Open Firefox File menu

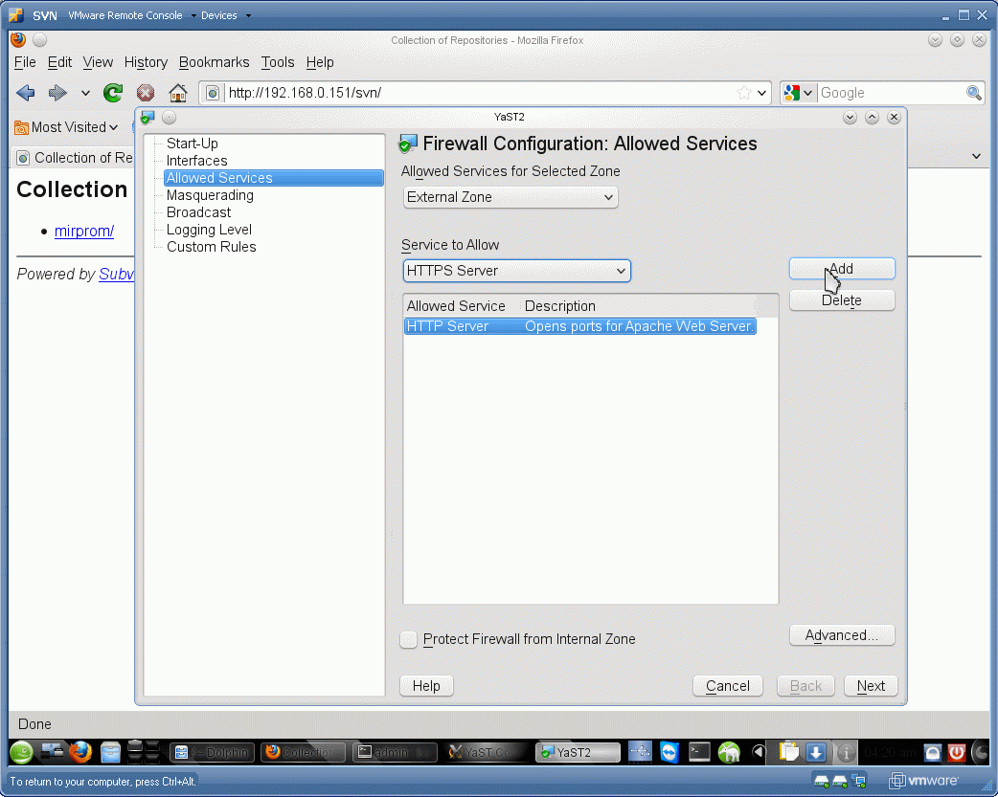pyautogui.click(x=25, y=62)
